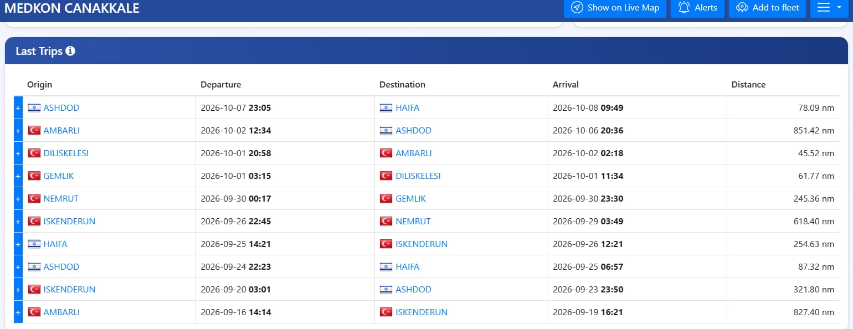The height and width of the screenshot is (329, 853).
Task: Expand the ASHDOD to HAIFA 87.32 nm trip row
Action: (18, 267)
